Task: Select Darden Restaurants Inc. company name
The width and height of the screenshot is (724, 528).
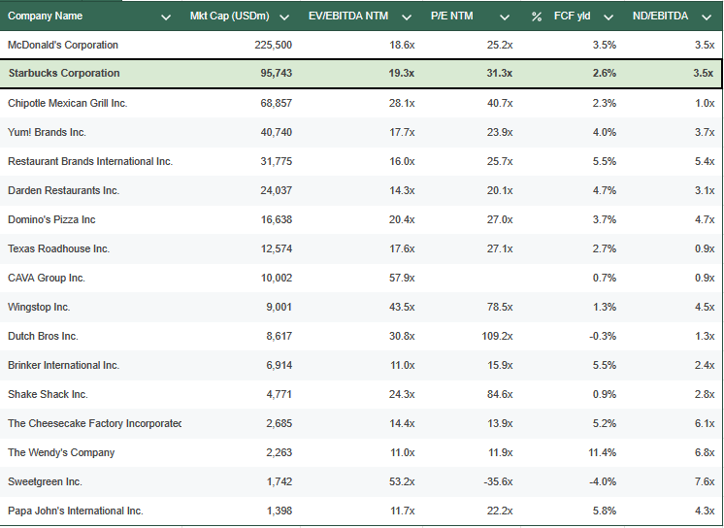Action: [x=63, y=190]
